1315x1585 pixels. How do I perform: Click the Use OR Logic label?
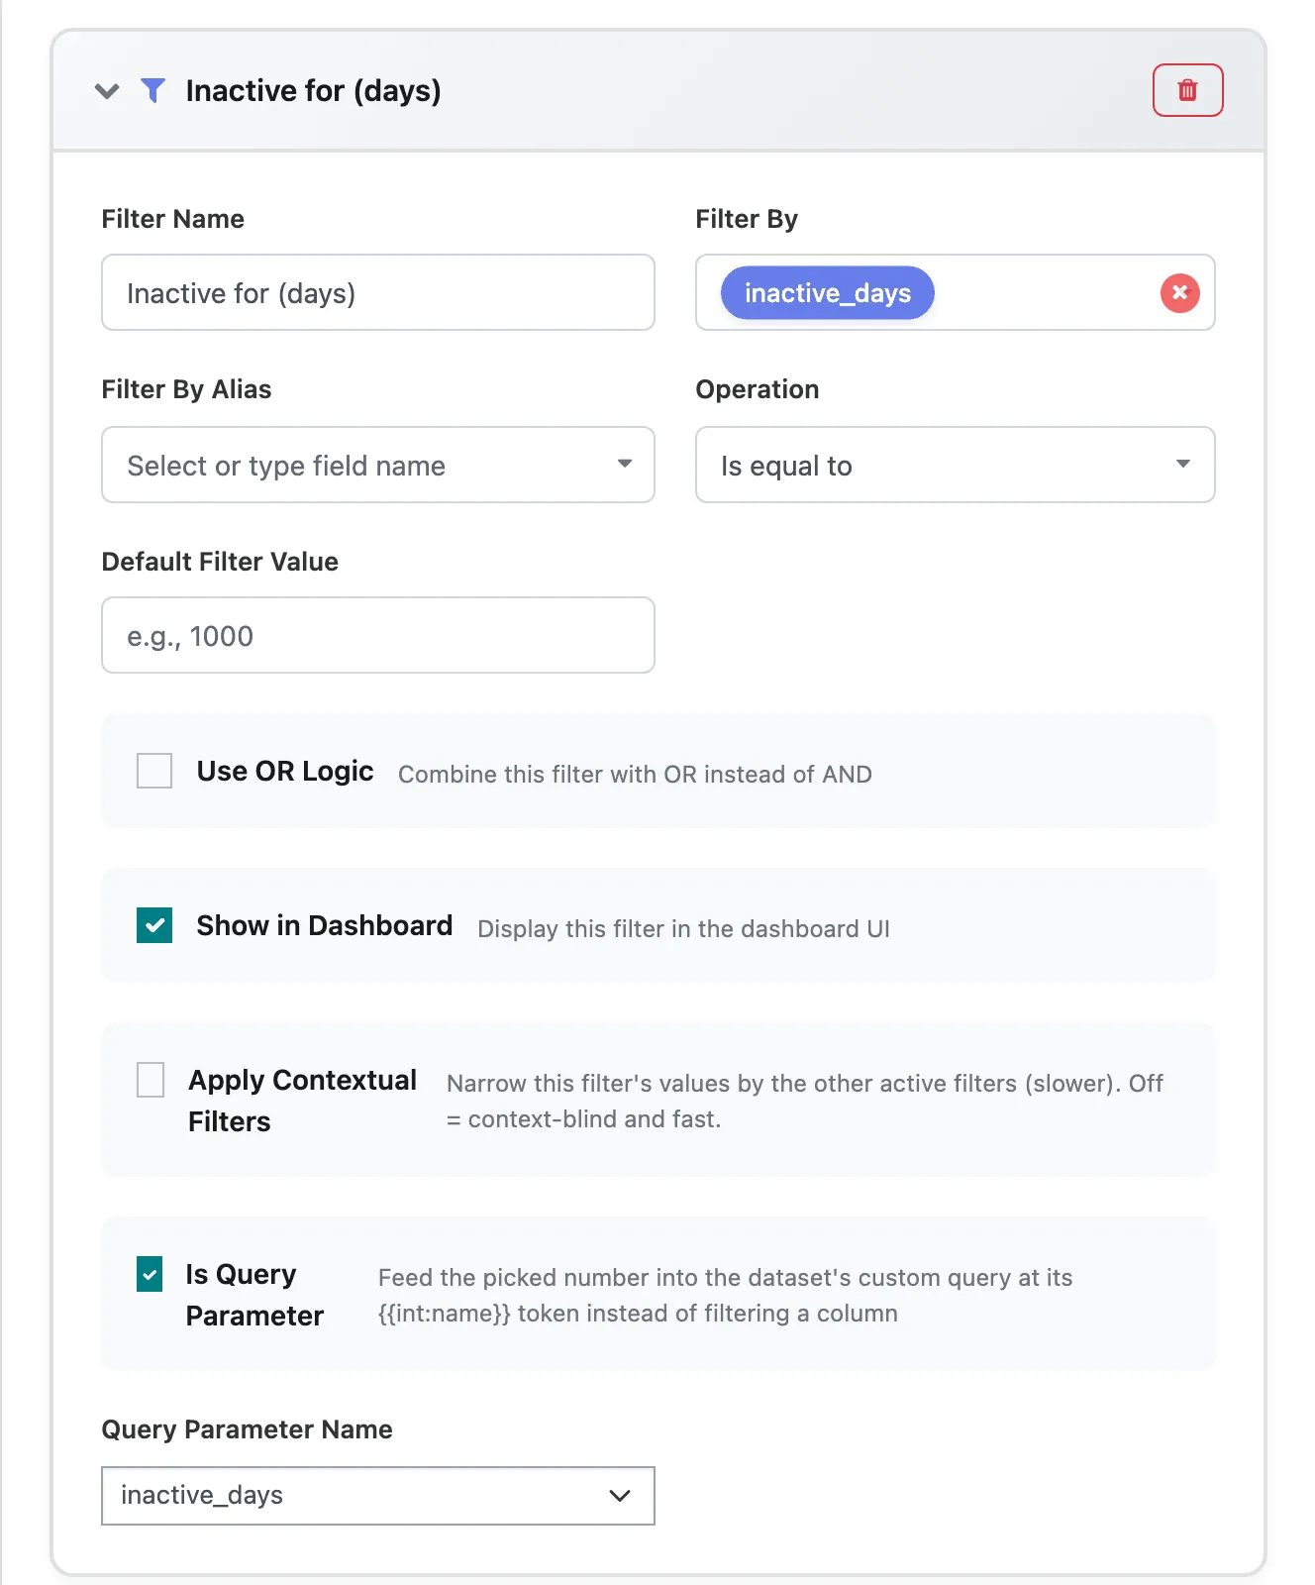[x=285, y=771]
